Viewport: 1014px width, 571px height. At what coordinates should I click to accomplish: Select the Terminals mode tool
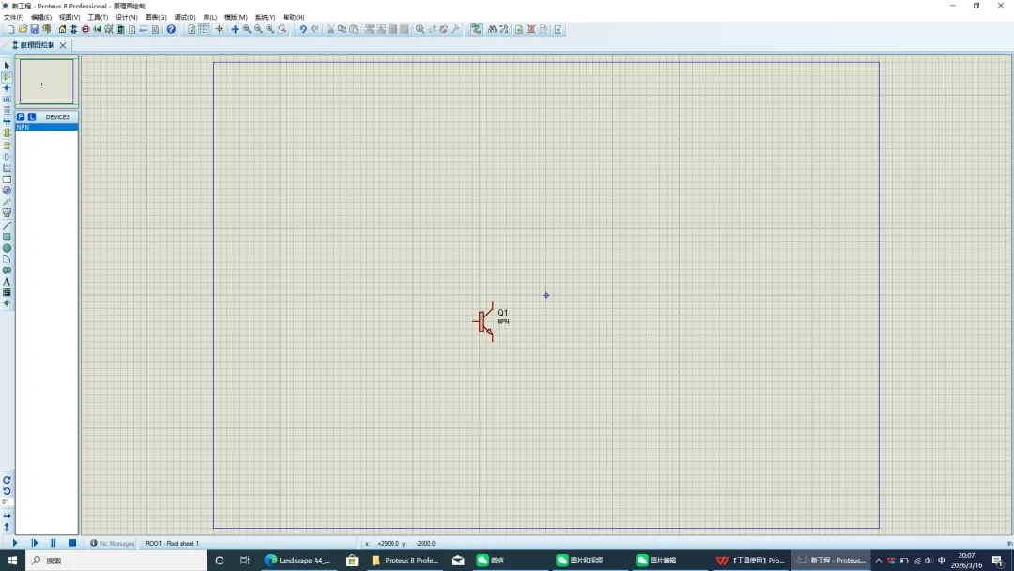[8, 146]
